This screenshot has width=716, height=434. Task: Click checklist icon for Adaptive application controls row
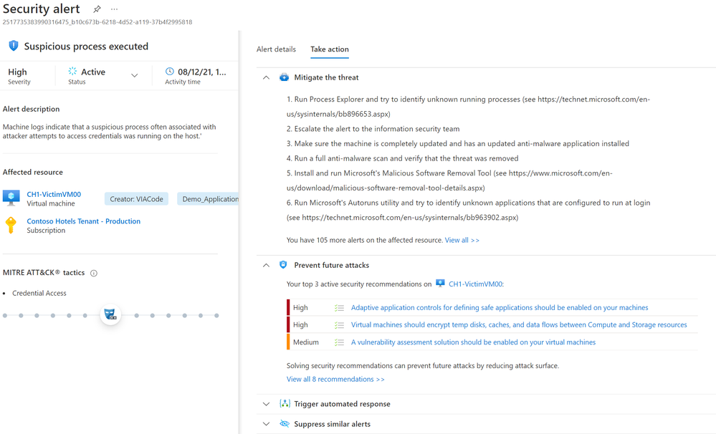click(339, 308)
